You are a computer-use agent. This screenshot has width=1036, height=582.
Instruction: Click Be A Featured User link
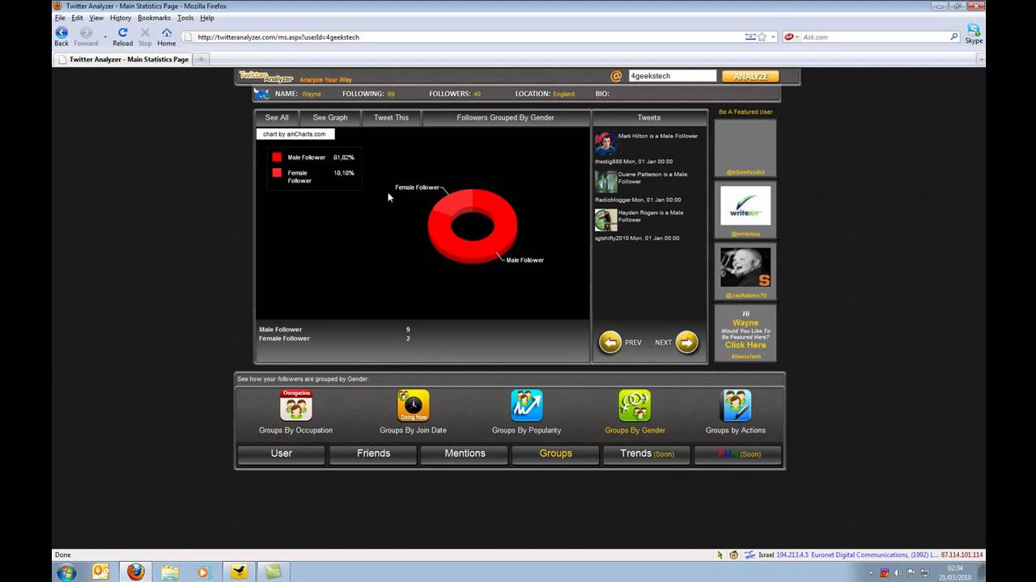[x=745, y=112]
